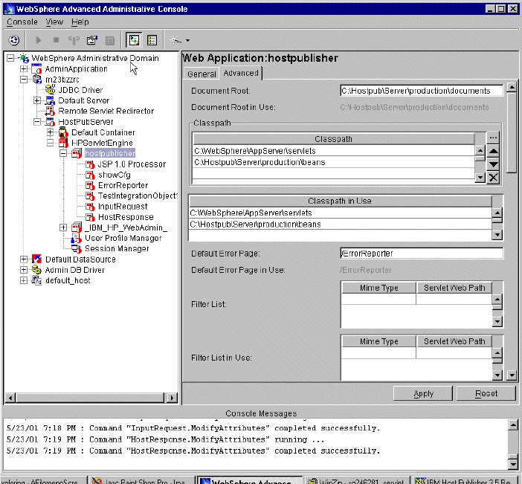Select C:\Hostpub\Server\production\beans classpath row
This screenshot has width=522, height=484.
pyautogui.click(x=334, y=162)
